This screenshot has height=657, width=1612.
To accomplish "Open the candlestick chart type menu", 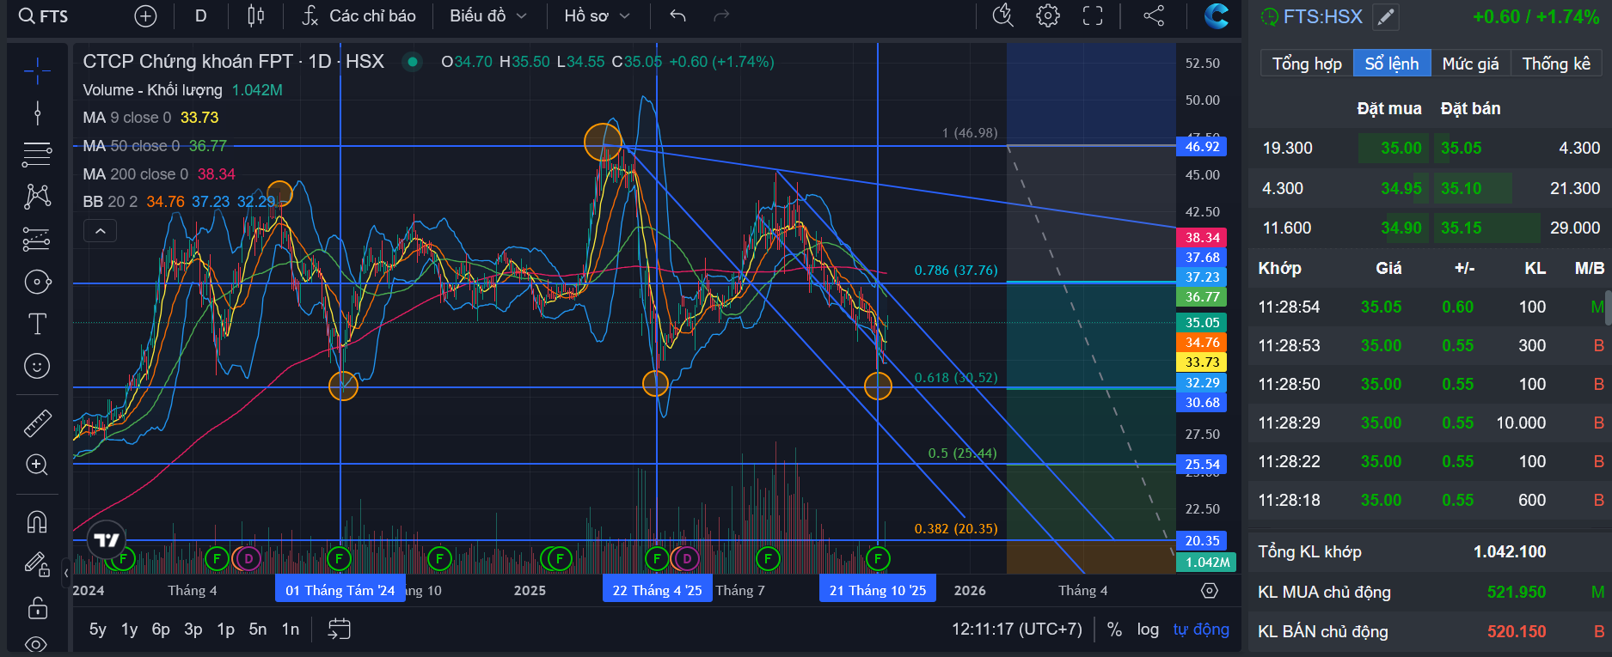I will pos(256,16).
